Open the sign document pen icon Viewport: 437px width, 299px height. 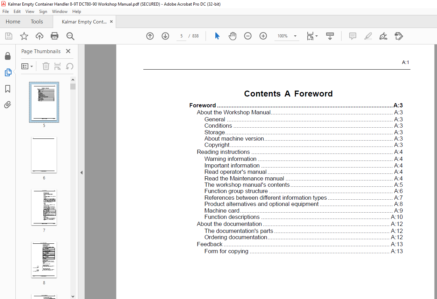tap(383, 36)
